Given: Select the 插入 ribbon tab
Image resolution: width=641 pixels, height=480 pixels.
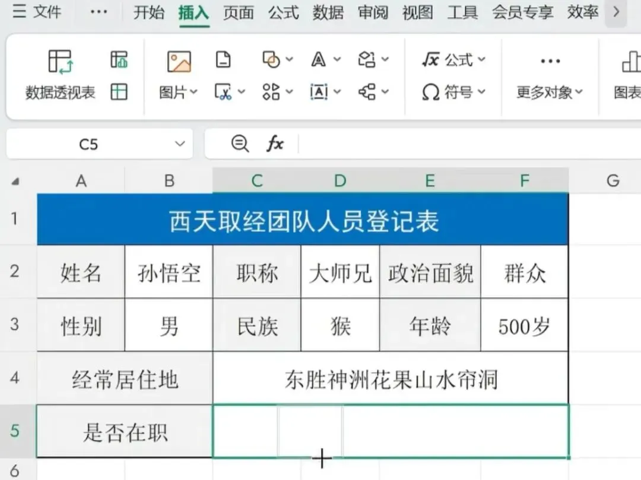Looking at the screenshot, I should (x=193, y=12).
